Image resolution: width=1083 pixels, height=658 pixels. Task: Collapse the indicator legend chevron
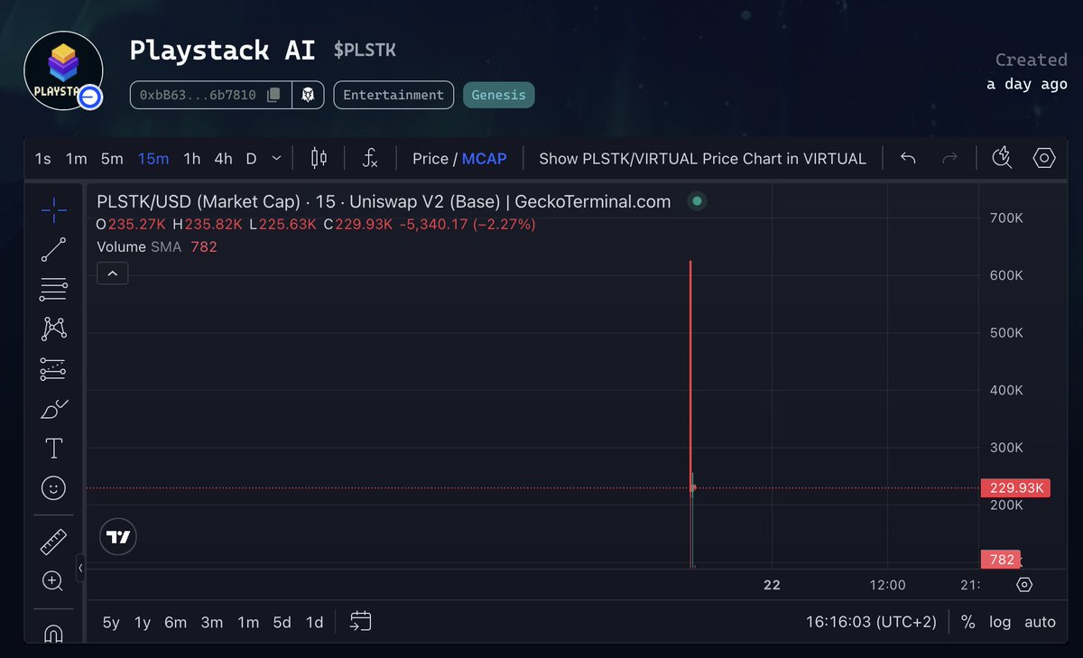(x=113, y=273)
